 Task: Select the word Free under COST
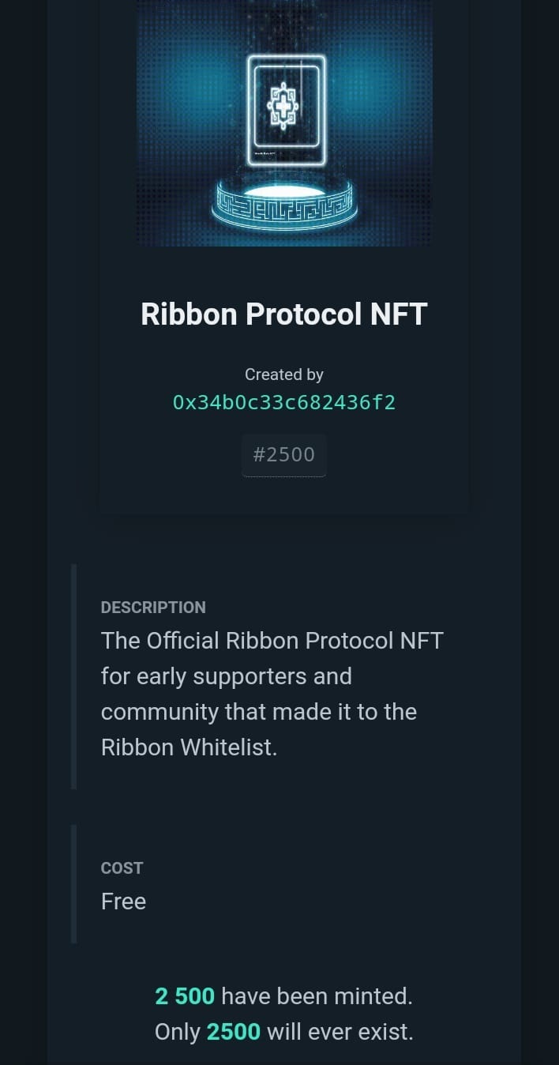(x=123, y=901)
